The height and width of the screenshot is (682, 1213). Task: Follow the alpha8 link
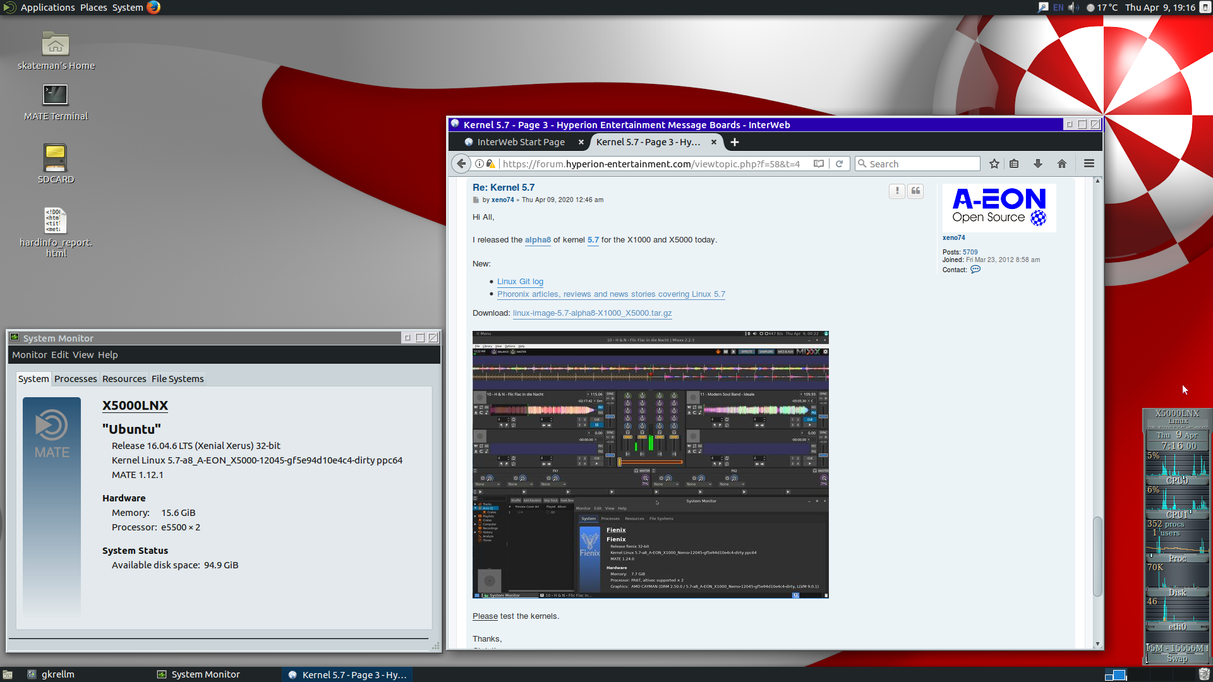[538, 240]
